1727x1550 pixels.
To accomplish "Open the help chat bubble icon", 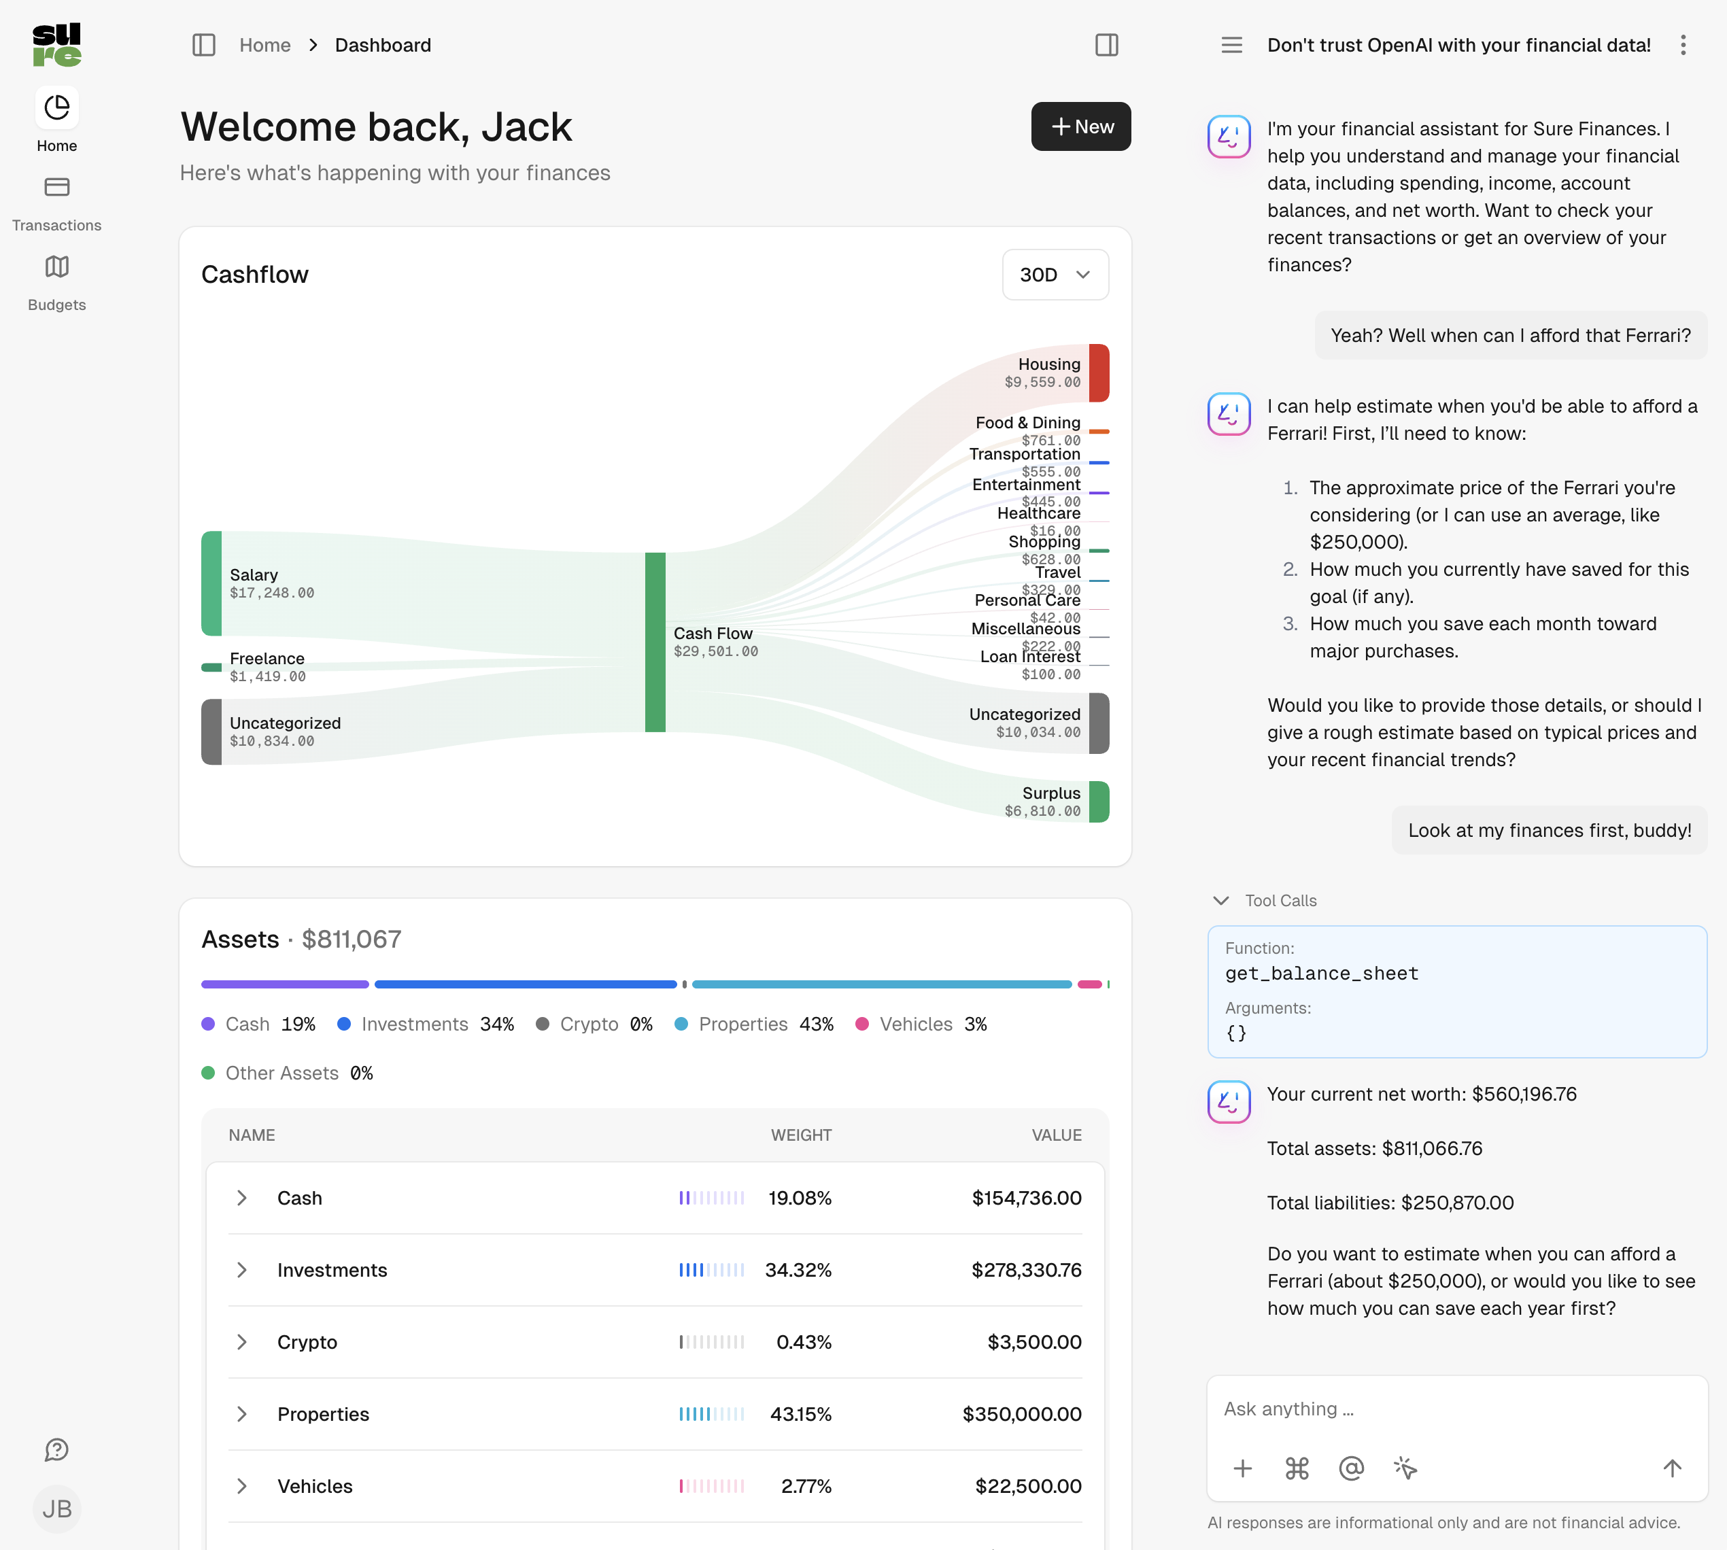I will (x=57, y=1449).
